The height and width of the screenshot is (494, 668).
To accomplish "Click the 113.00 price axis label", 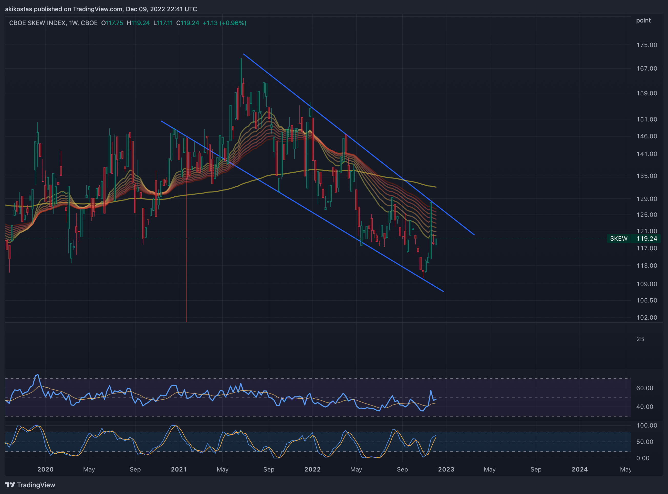I will tap(647, 266).
